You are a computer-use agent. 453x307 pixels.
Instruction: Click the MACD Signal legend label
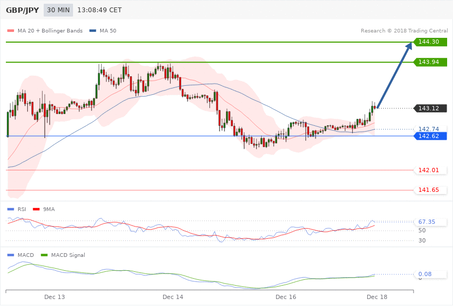[x=68, y=255]
